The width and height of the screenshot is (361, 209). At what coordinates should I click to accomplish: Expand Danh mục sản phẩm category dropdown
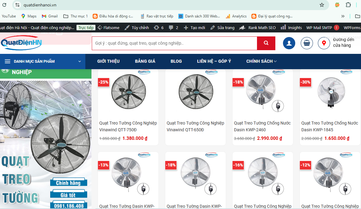click(43, 62)
